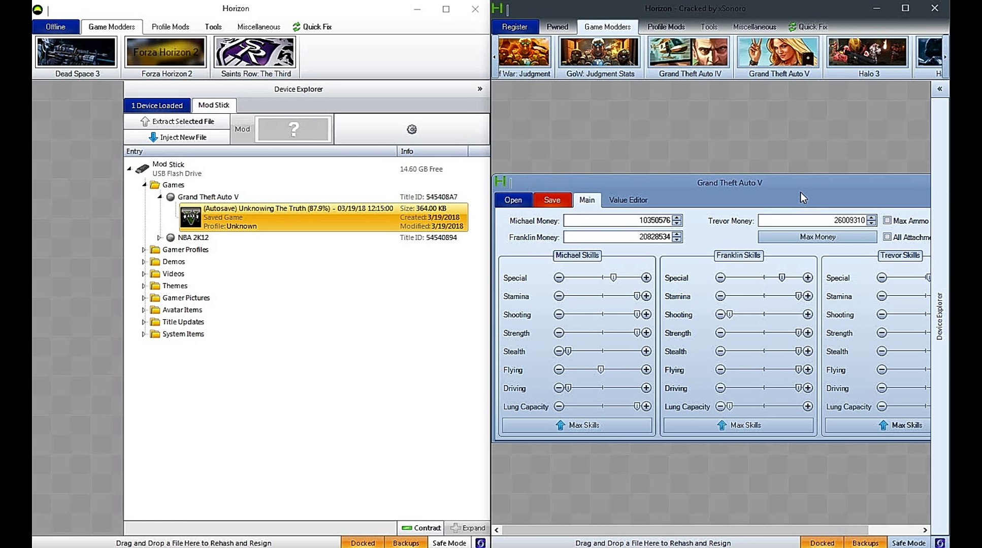Increase Franklin Stealth with plus icon
Viewport: 982px width, 548px height.
[808, 351]
